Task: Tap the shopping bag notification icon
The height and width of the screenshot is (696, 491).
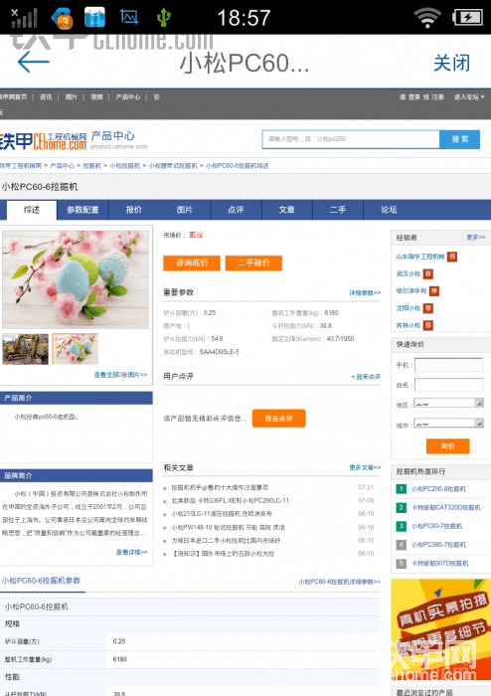Action: (94, 17)
